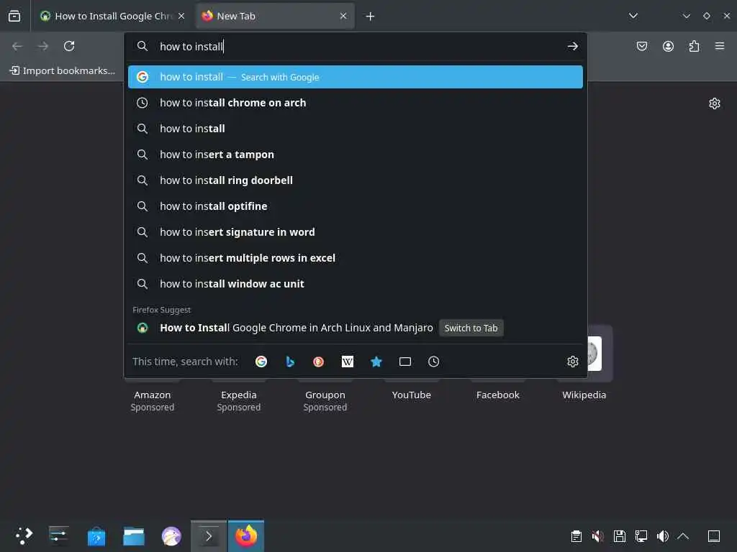The image size is (737, 552).
Task: Search this time with Google icon
Action: [261, 362]
